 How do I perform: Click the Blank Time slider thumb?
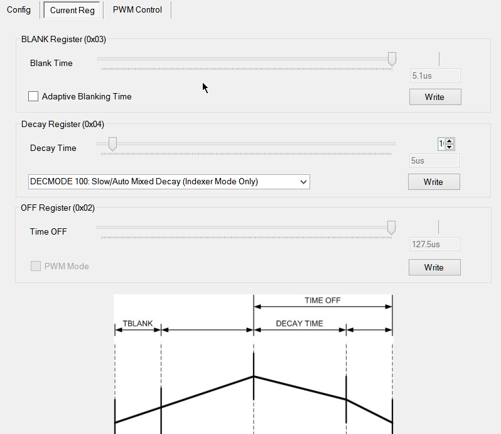pos(392,59)
